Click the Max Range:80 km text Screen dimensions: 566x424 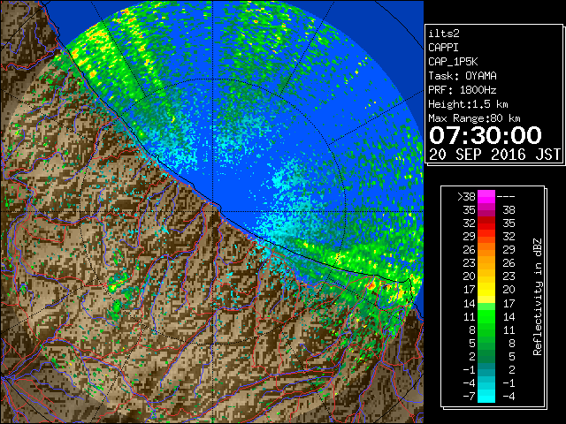click(474, 118)
